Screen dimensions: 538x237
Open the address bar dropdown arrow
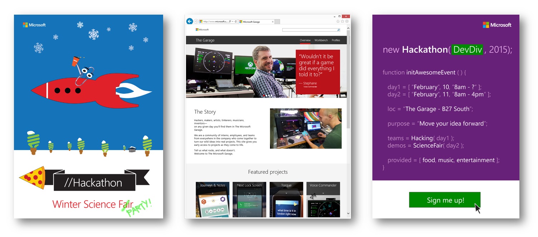(x=233, y=22)
